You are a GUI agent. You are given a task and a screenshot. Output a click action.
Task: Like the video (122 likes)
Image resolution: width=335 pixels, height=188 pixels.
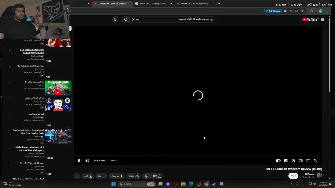(x=157, y=176)
